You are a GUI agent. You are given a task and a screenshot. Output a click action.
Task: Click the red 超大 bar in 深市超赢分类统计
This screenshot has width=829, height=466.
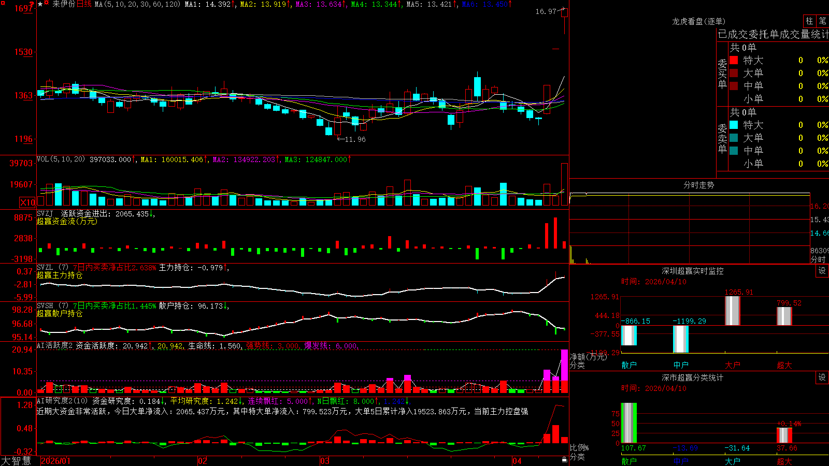[x=784, y=435]
